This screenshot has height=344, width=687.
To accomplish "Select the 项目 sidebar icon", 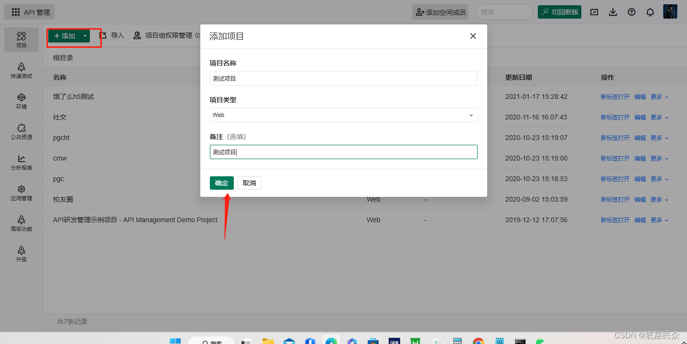I will point(21,39).
